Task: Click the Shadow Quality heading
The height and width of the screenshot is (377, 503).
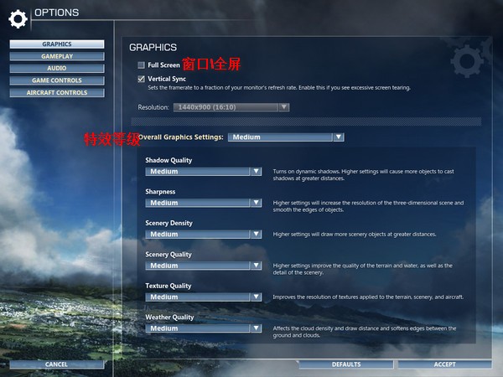Action: click(169, 160)
